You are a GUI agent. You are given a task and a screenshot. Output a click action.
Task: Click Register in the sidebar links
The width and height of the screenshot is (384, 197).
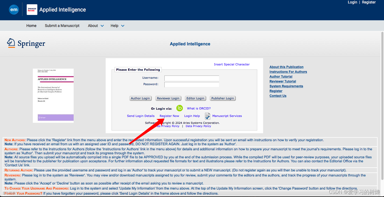click(x=276, y=91)
